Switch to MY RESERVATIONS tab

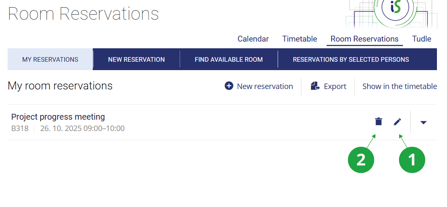(x=50, y=59)
